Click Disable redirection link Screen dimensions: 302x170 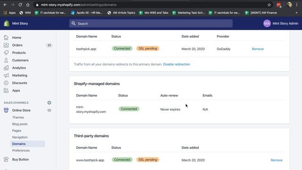(x=176, y=64)
